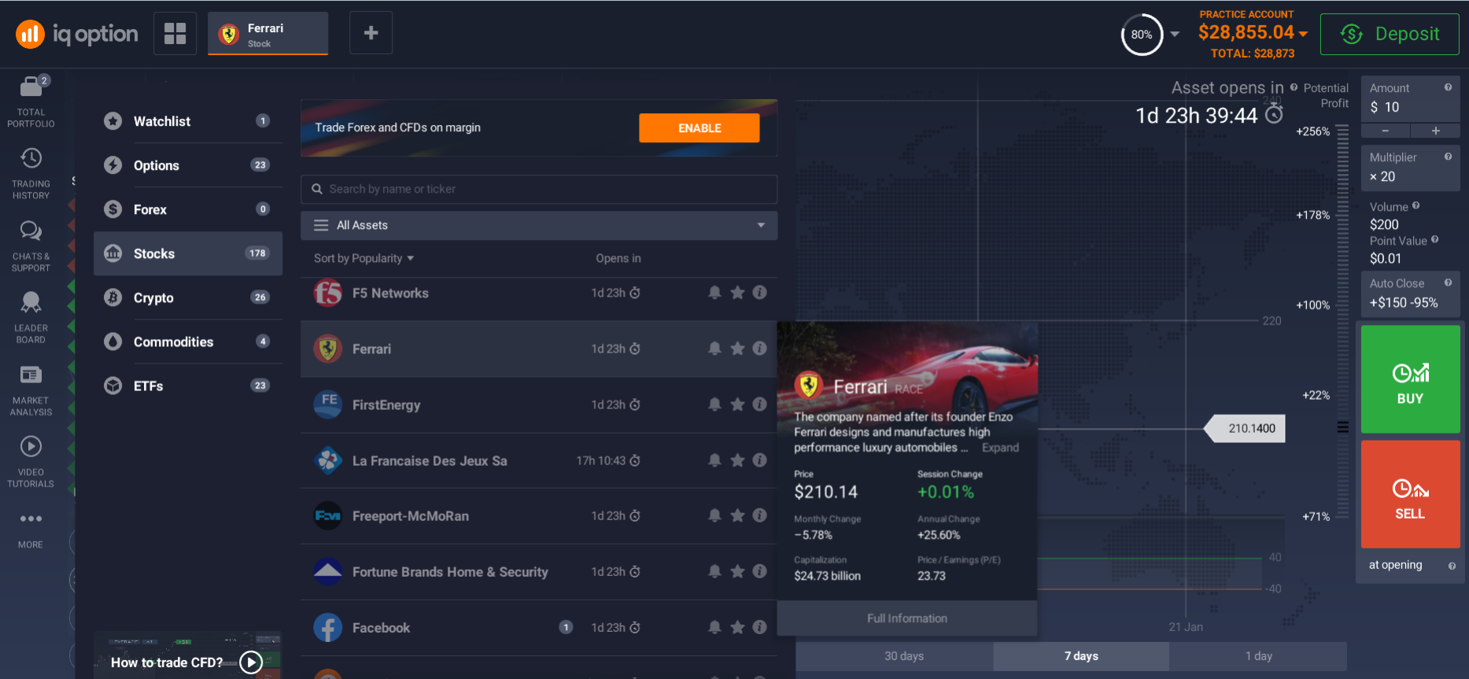Viewport: 1469px width, 679px height.
Task: Click the red SELL button
Action: coord(1410,494)
